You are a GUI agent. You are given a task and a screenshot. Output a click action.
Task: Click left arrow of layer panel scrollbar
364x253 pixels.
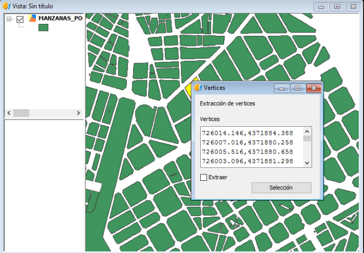tap(9, 113)
